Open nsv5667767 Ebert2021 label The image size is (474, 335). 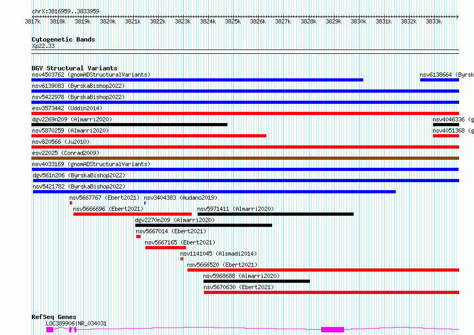104,198
